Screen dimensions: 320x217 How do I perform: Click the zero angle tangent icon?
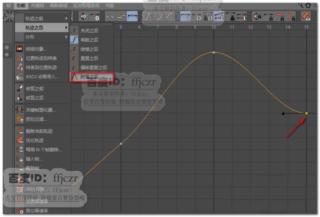coord(84,16)
